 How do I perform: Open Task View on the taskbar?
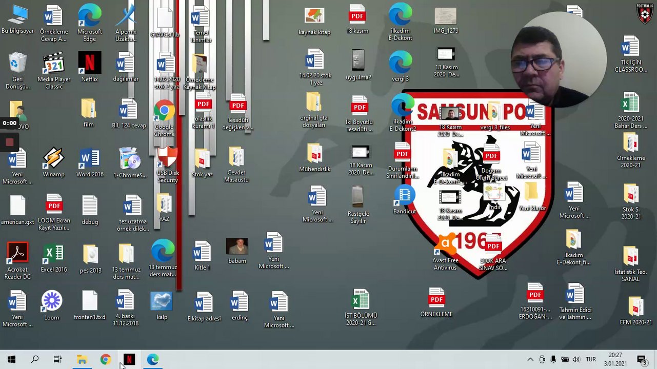57,360
